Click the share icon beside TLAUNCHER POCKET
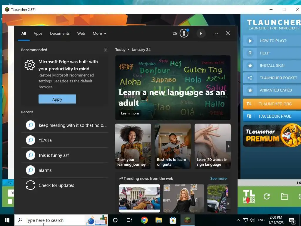The width and height of the screenshot is (301, 226). tap(250, 78)
